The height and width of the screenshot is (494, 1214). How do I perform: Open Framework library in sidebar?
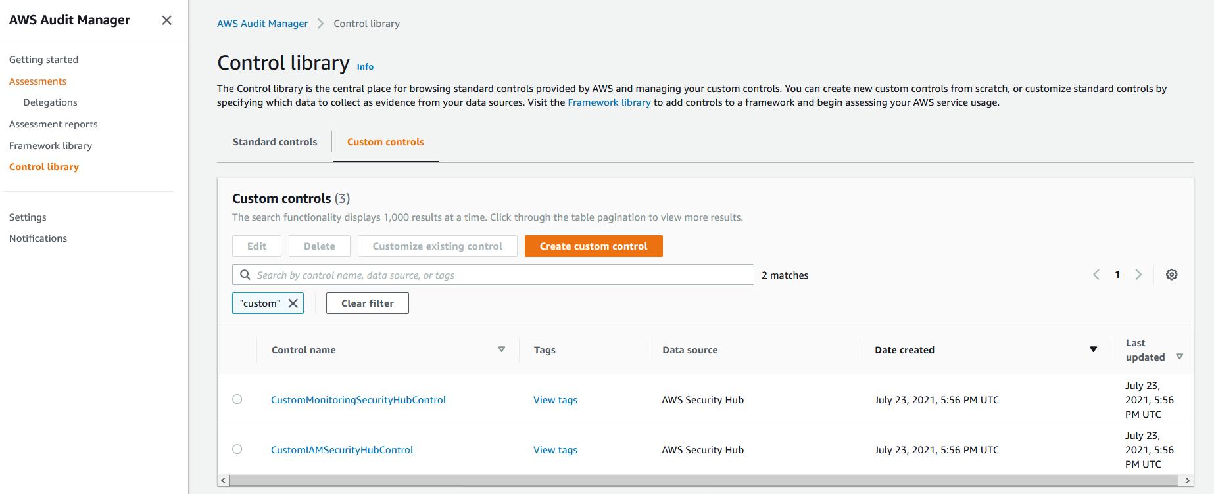[51, 146]
